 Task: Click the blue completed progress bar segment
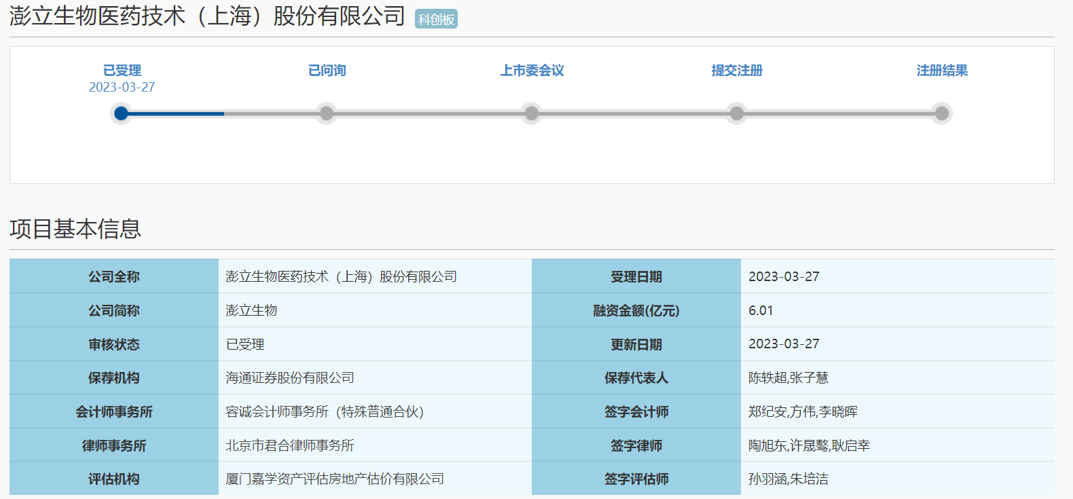tap(177, 113)
